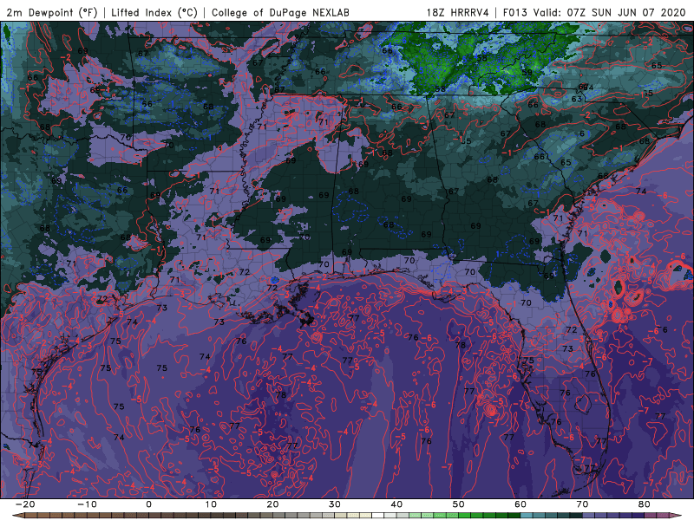Viewport: 694px width, 520px height.
Task: Click the '18Z HRRRV4' model run label
Action: coord(458,12)
